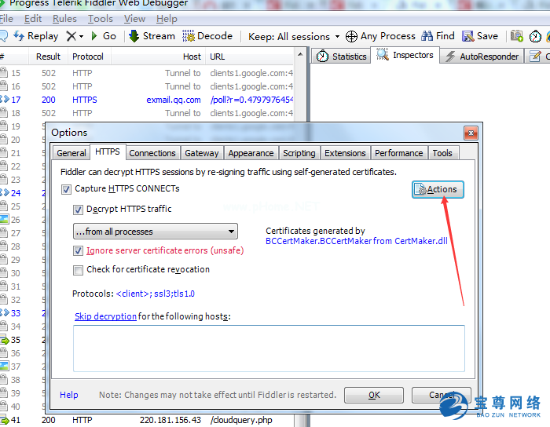Image resolution: width=550 pixels, height=427 pixels.
Task: Open the View menu
Action: coord(134,19)
